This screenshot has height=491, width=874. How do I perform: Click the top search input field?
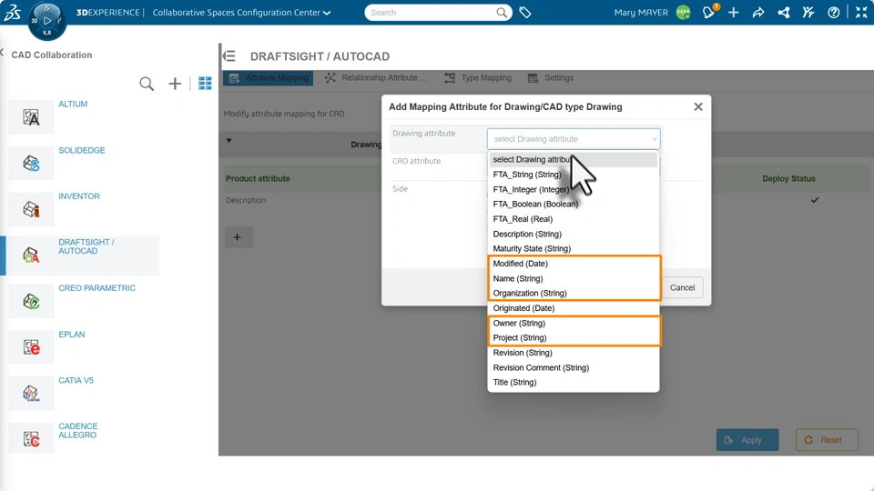(432, 13)
